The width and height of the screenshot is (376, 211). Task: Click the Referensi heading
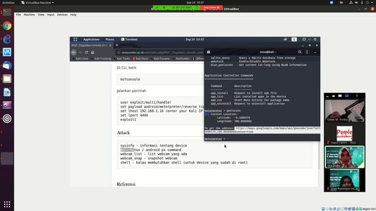point(126,184)
